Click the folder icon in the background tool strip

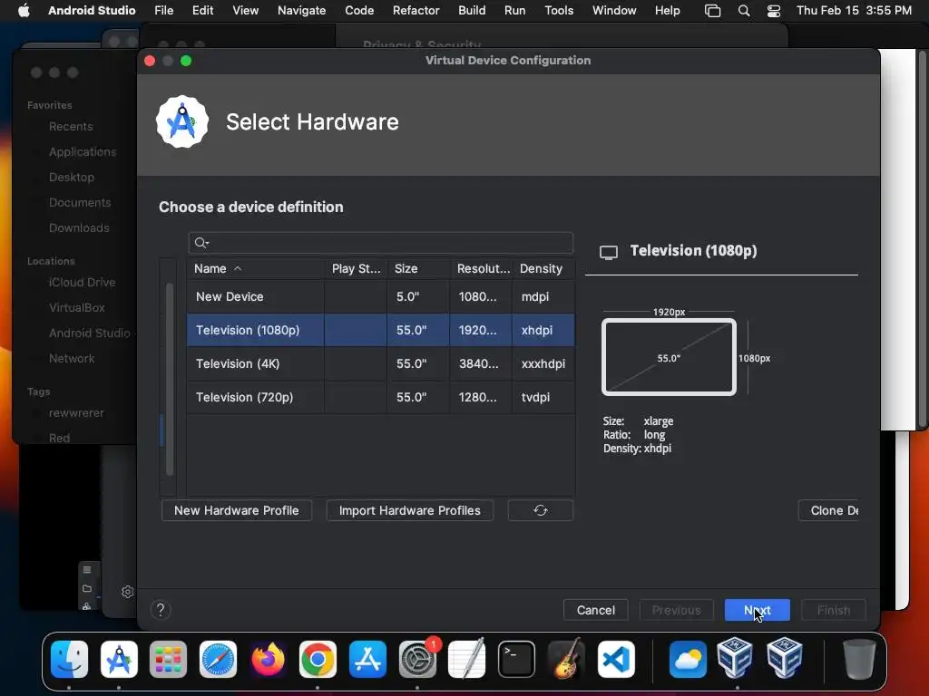tap(87, 588)
